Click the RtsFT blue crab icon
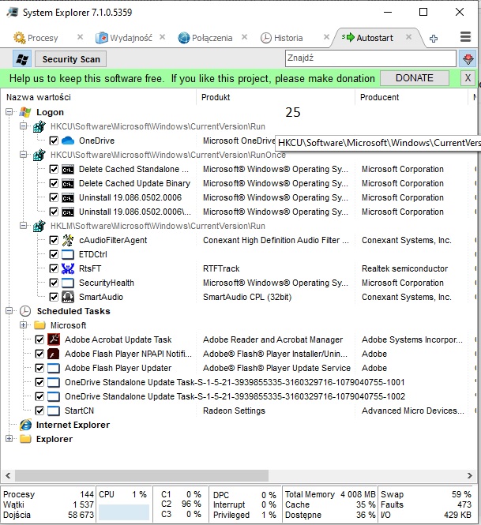The width and height of the screenshot is (481, 525). pyautogui.click(x=68, y=268)
